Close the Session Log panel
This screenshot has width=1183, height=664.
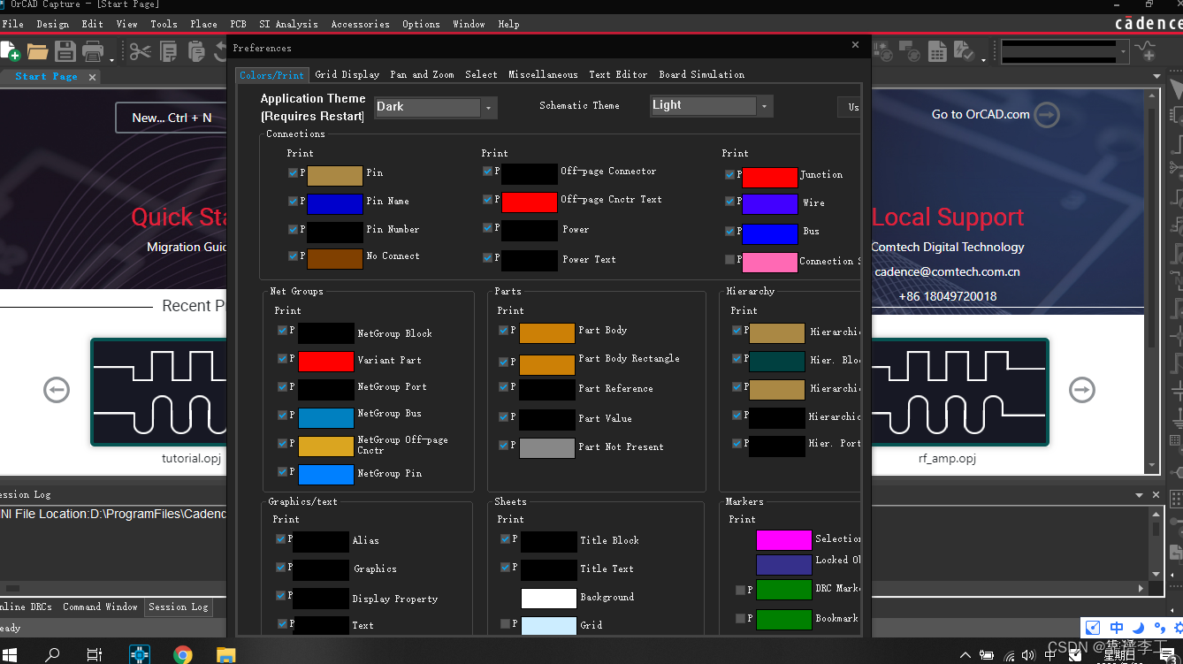coord(1156,495)
